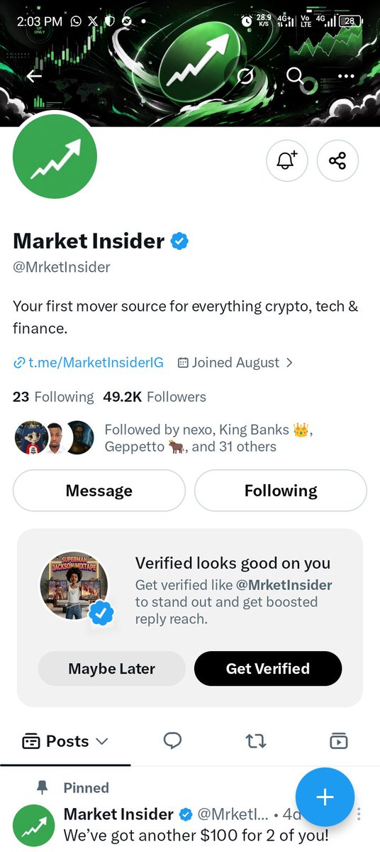Expand the Joined August chevron
The image size is (380, 852).
point(289,362)
